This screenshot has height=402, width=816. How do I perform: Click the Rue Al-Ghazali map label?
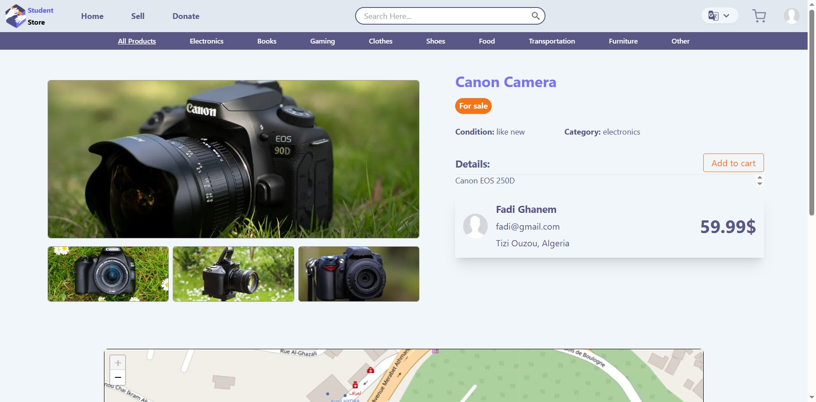(299, 352)
